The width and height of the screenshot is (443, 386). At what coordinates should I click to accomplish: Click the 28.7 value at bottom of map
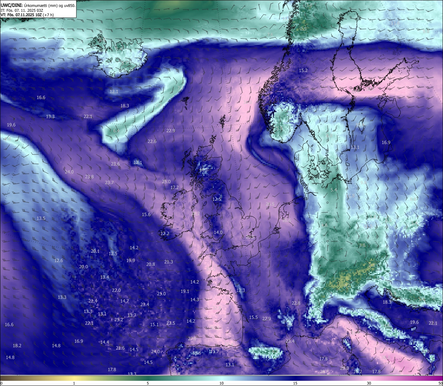pos(324,371)
